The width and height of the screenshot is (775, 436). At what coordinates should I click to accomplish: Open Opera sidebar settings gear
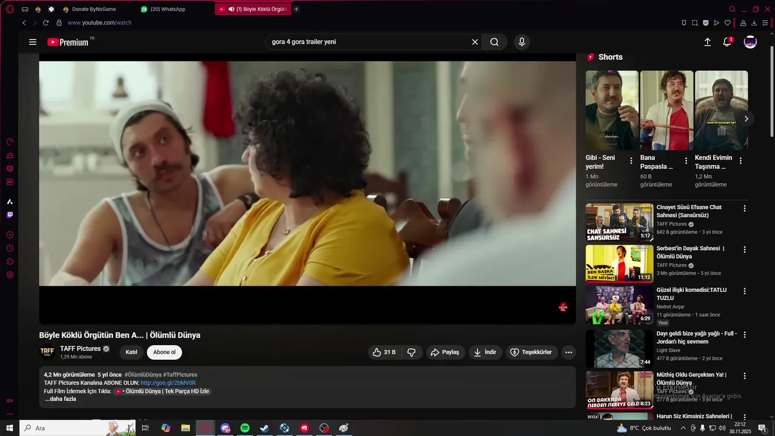click(10, 275)
